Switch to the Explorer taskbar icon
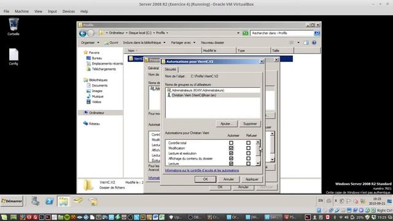 63,201
